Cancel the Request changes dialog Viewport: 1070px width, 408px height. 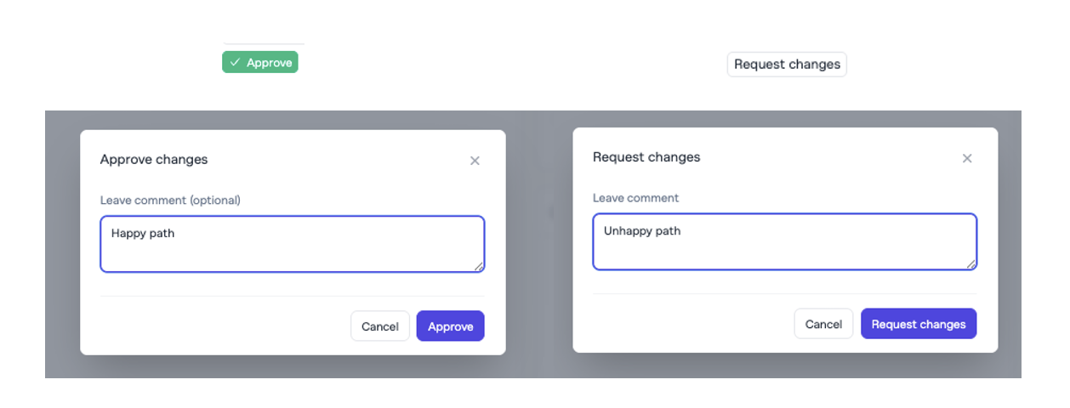tap(823, 324)
